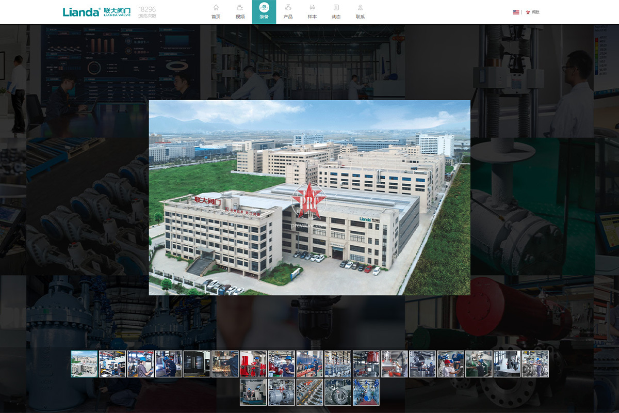
Task: Open the 产品 products page
Action: point(288,12)
